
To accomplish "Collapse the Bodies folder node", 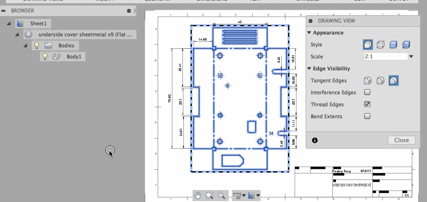I will click(25, 46).
